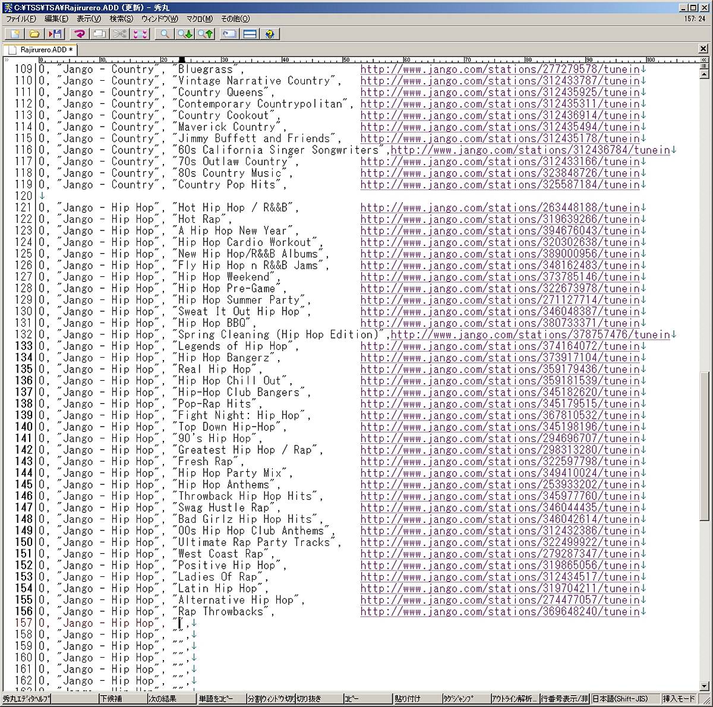Click the help question mark icon

click(270, 34)
